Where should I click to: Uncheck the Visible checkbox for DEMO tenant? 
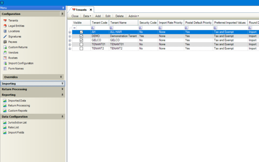(x=81, y=36)
